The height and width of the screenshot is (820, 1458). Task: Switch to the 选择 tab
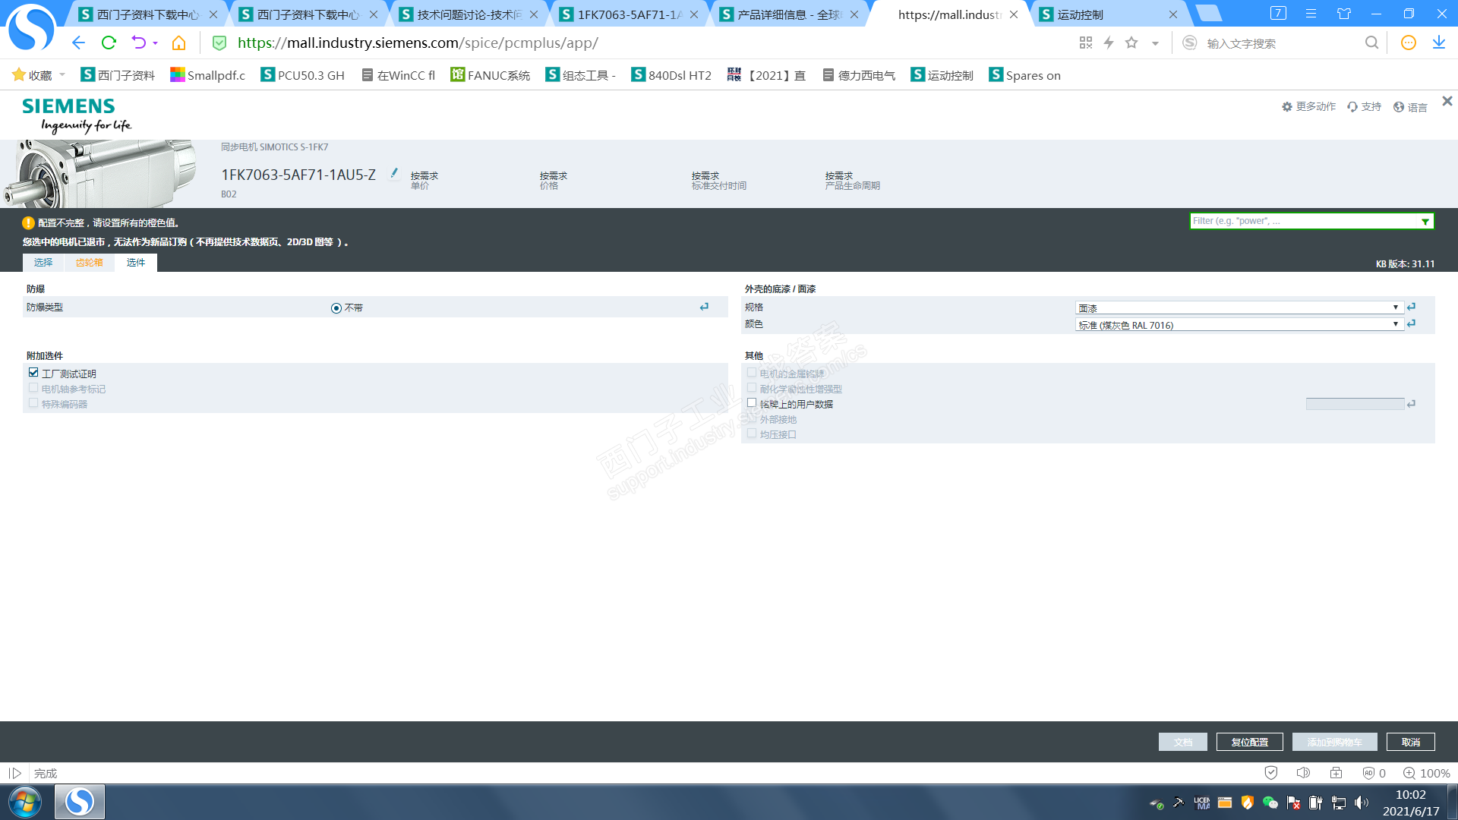pos(43,263)
